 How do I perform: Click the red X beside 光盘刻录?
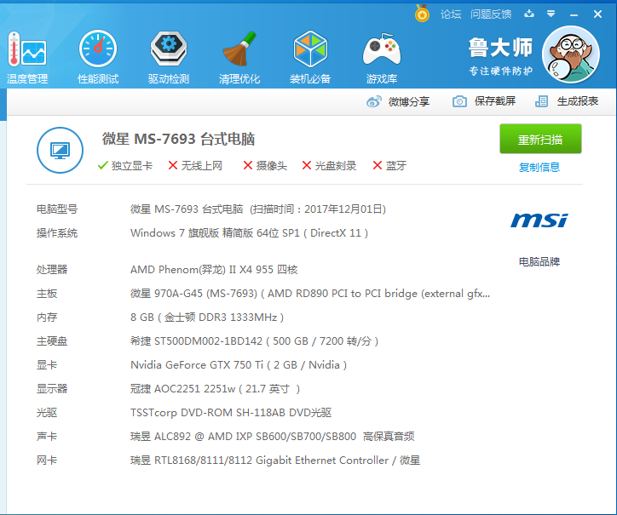(x=307, y=165)
